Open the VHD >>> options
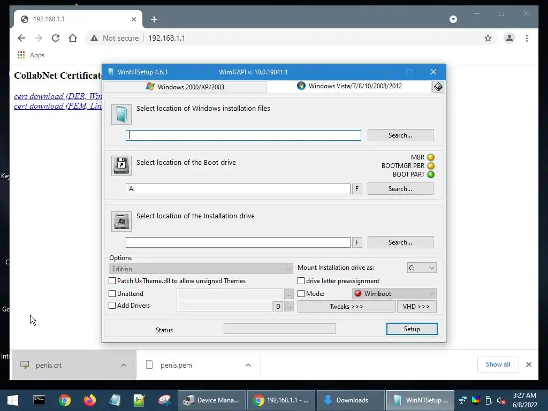Image resolution: width=548 pixels, height=411 pixels. 416,307
